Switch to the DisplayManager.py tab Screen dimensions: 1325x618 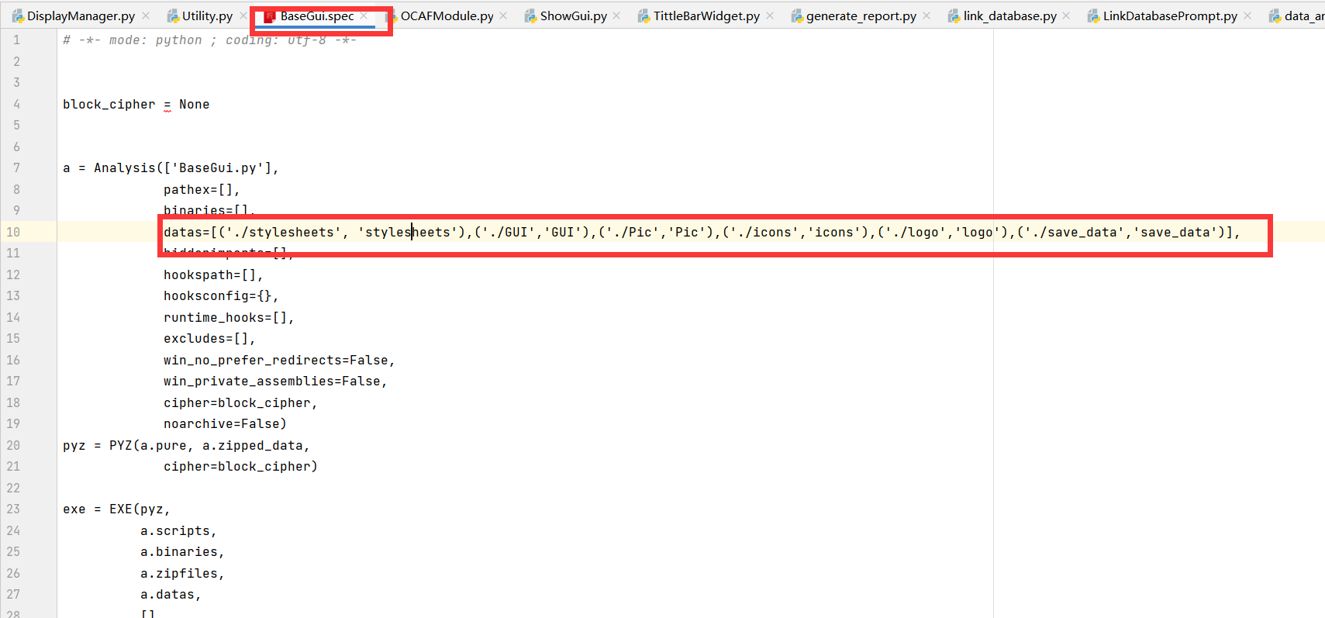pos(81,16)
